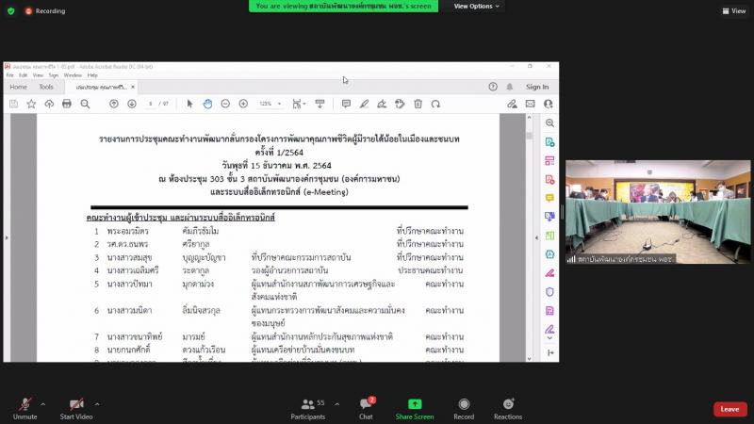Viewport: 754px width, 424px height.
Task: Click the green encryption shield icon
Action: (x=11, y=10)
